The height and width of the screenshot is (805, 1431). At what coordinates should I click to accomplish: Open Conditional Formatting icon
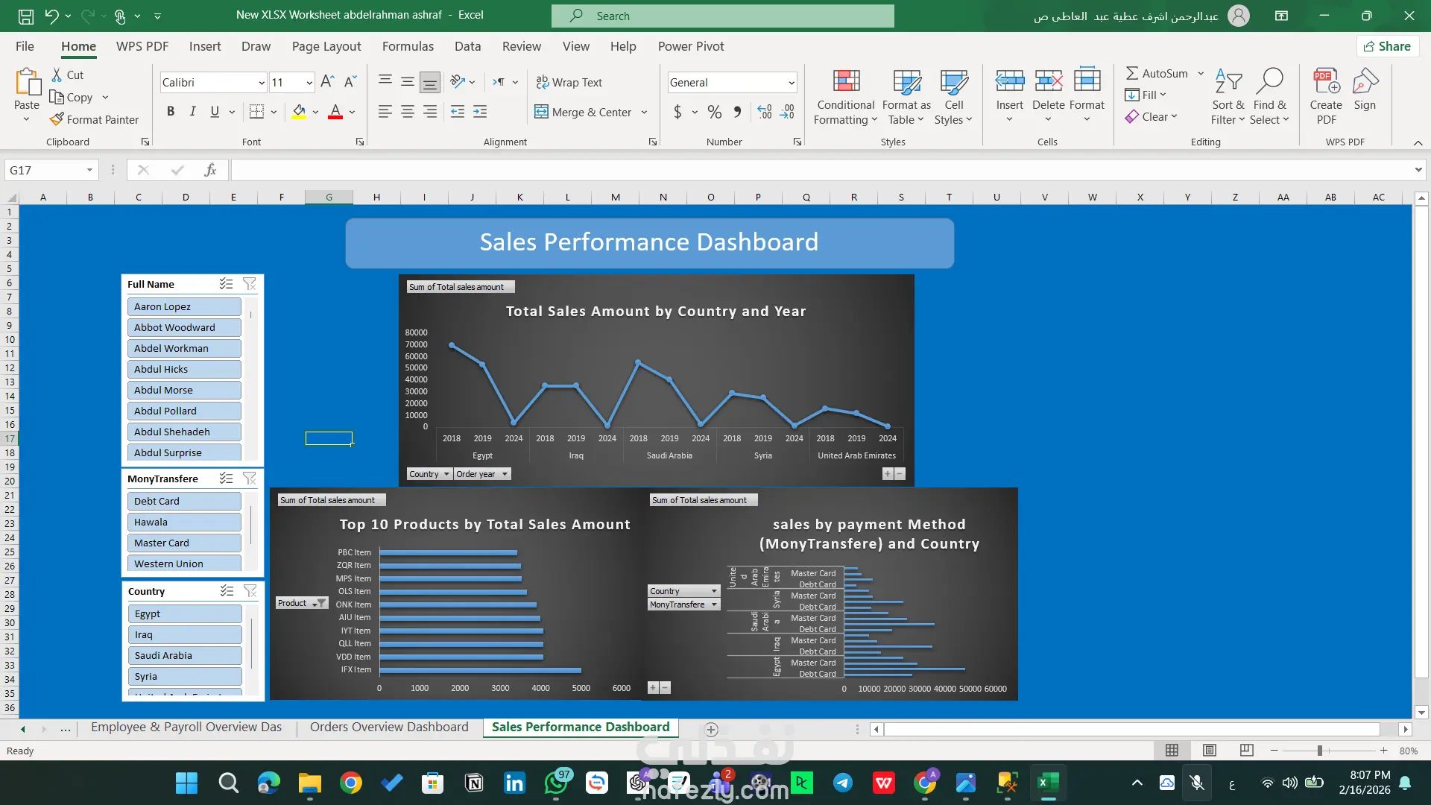pyautogui.click(x=846, y=82)
